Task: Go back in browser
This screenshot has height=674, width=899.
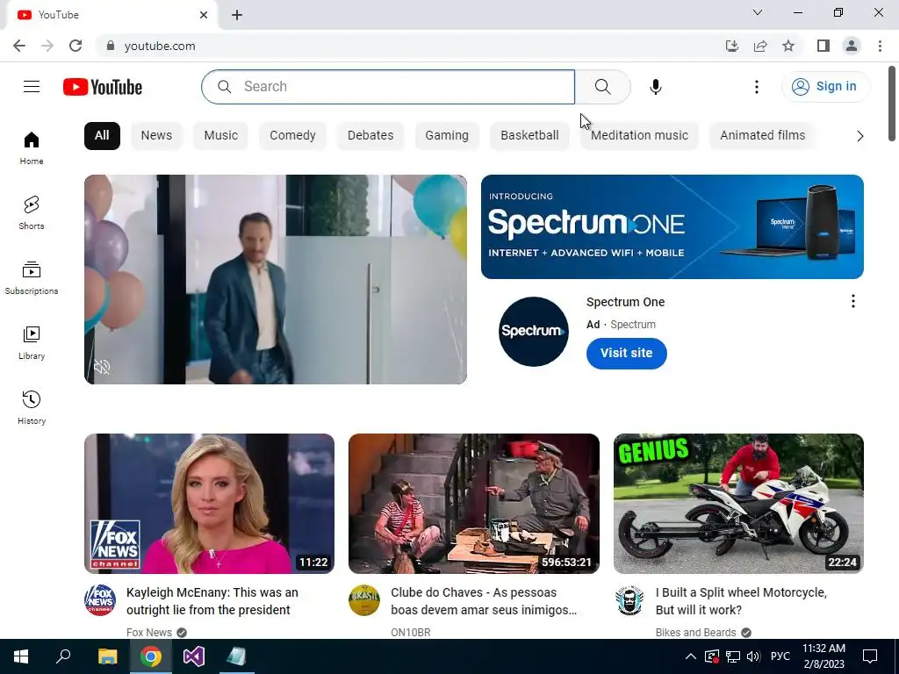Action: click(19, 46)
